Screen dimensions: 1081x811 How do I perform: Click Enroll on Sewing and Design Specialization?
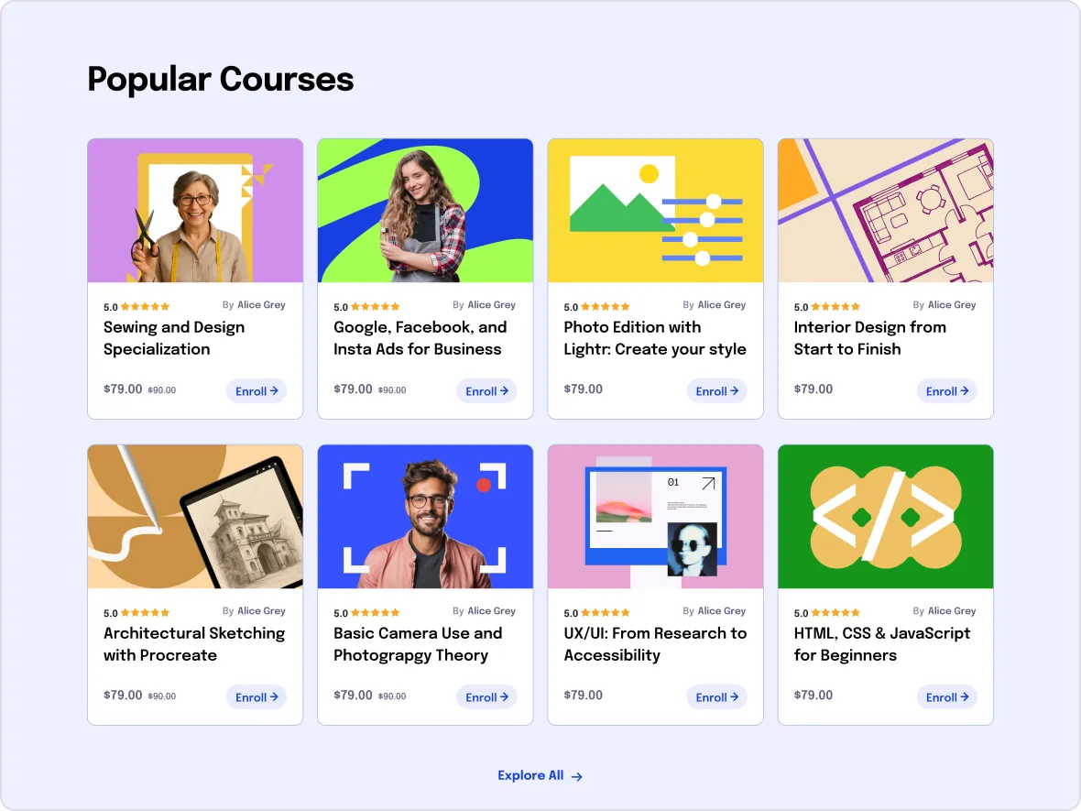[257, 391]
